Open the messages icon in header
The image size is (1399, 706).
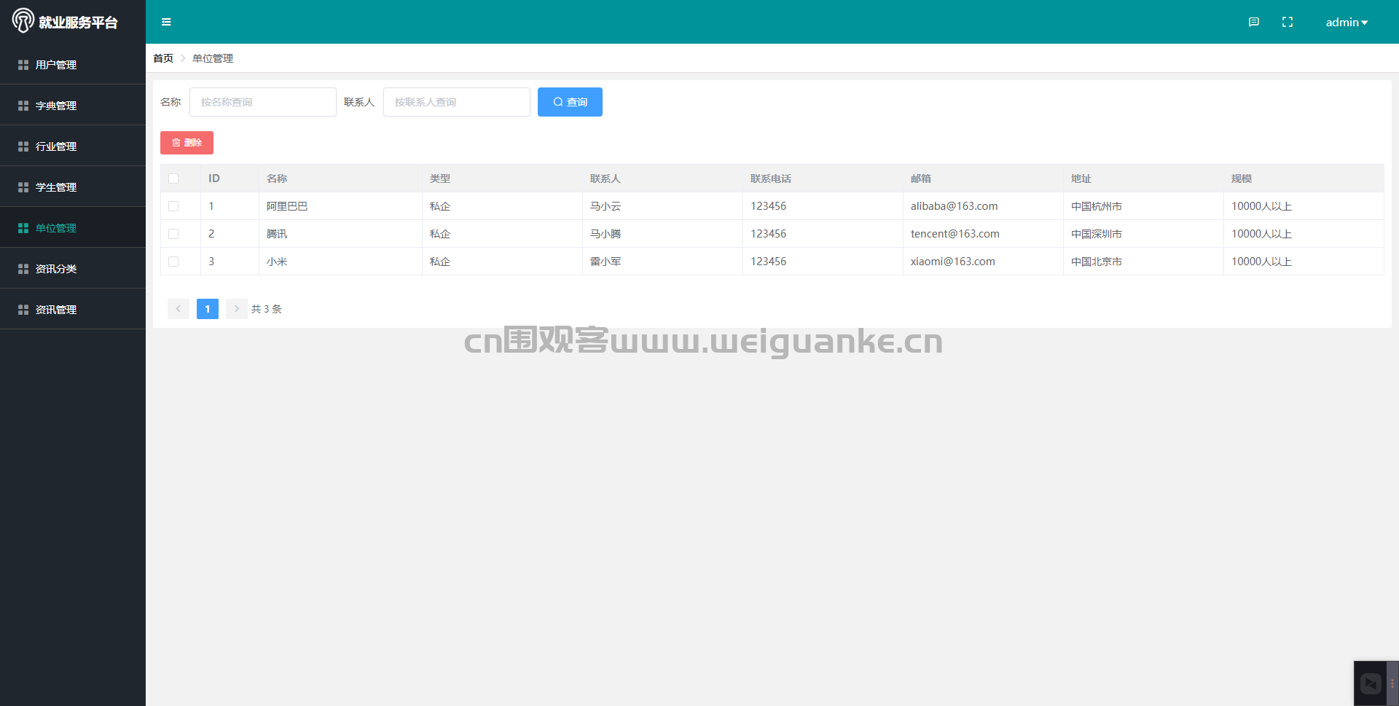coord(1253,22)
